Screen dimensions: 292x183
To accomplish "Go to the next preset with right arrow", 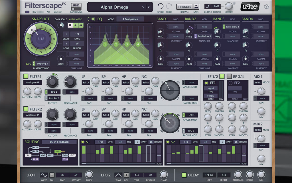I will tap(149, 7).
